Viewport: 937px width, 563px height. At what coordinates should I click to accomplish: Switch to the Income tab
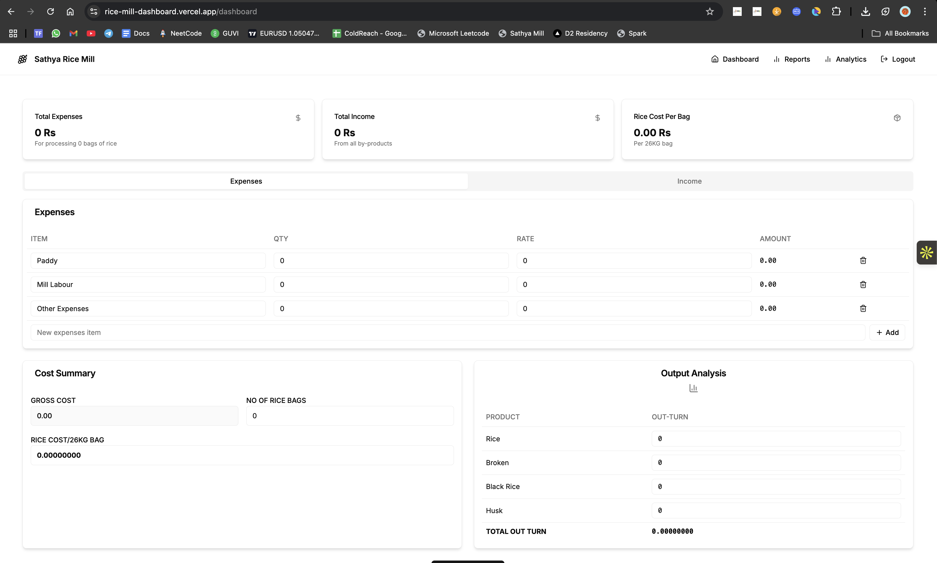690,181
